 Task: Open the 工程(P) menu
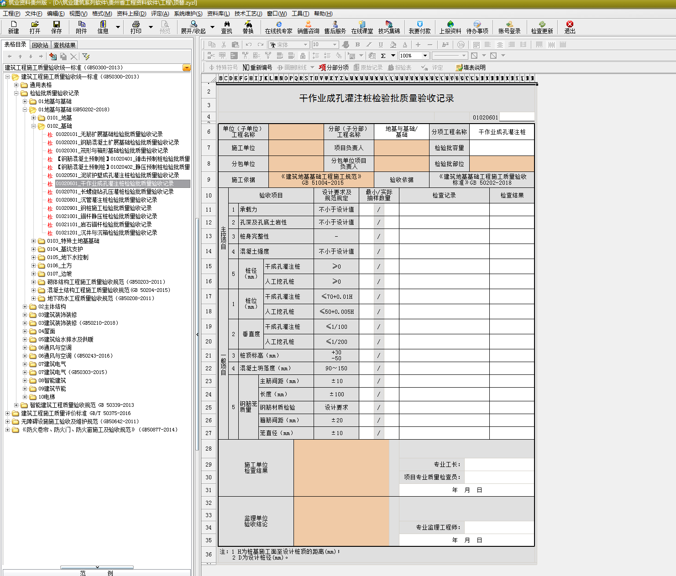click(x=11, y=14)
